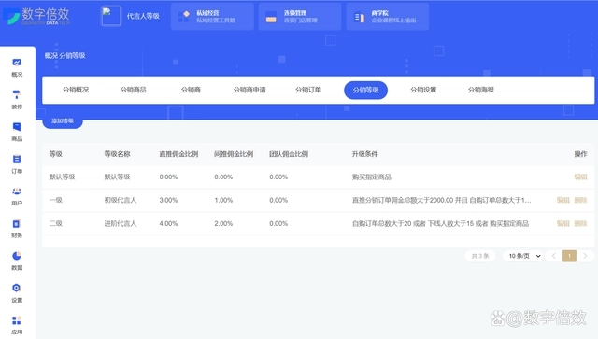Open the 商学院 top card
Screen dimensions: 598x339
click(x=388, y=17)
